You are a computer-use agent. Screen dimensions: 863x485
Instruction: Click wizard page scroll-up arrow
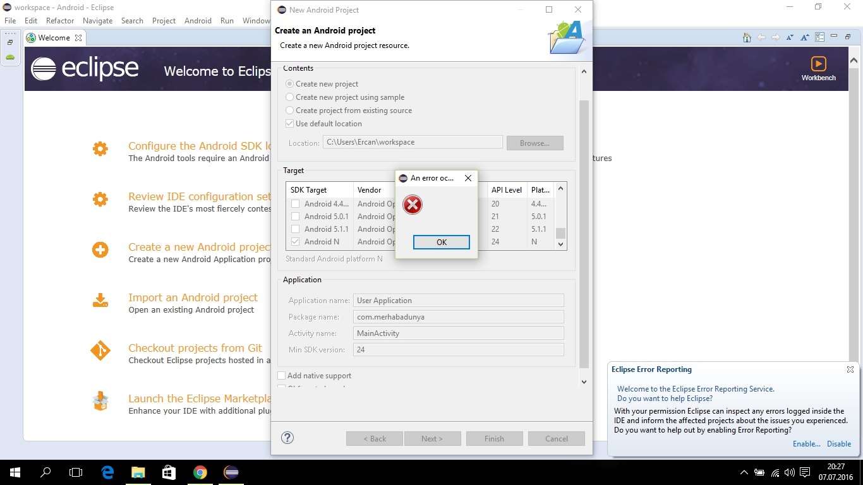[x=584, y=71]
